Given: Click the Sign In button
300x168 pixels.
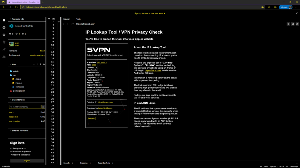Looking at the screenshot, I should pos(27,161).
